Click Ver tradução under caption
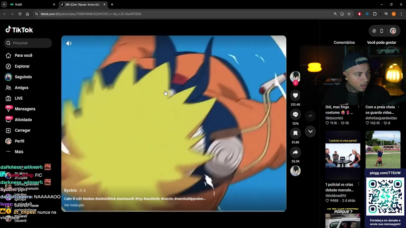The height and width of the screenshot is (228, 406). tap(74, 205)
